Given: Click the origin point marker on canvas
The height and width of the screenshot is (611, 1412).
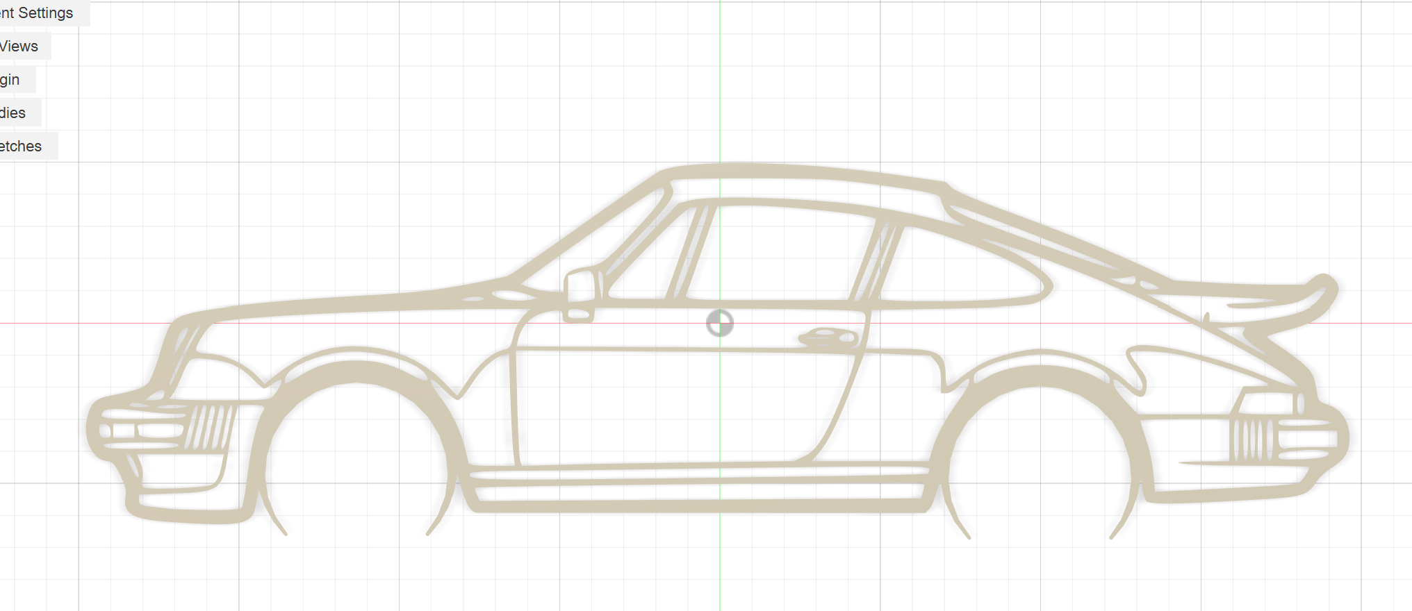Looking at the screenshot, I should tap(720, 323).
